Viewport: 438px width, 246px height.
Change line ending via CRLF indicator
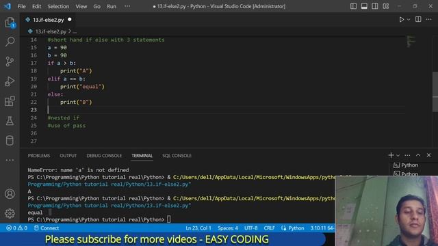(x=269, y=228)
